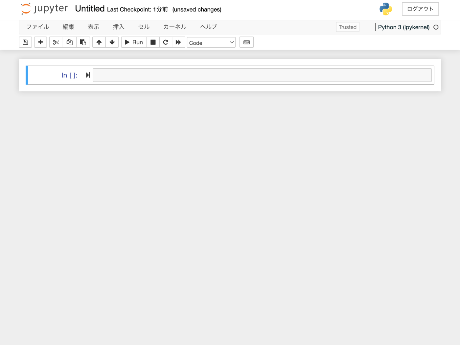
Task: Paste cells below icon
Action: coord(83,42)
